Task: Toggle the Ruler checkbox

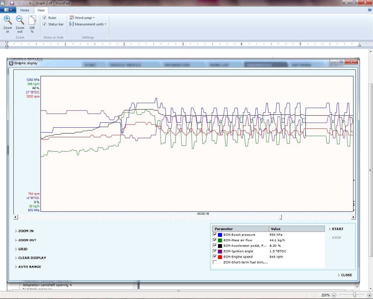Action: (44, 18)
